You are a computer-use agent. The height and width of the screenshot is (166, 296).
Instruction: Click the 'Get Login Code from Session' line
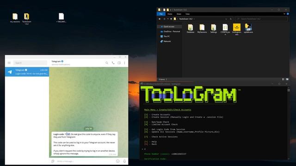pyautogui.click(x=165, y=129)
